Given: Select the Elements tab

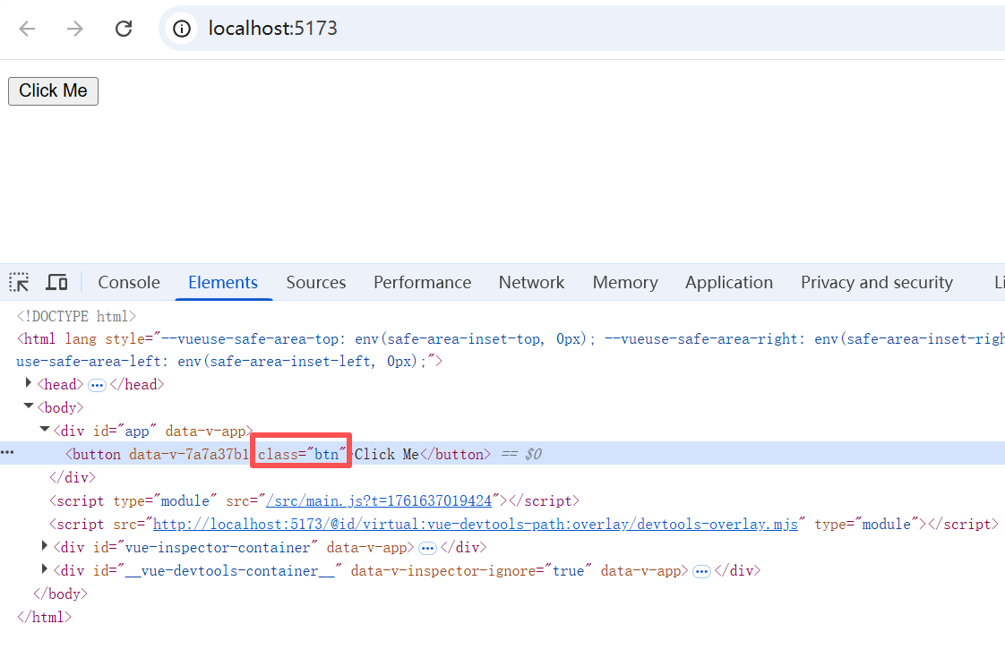Looking at the screenshot, I should click(223, 283).
